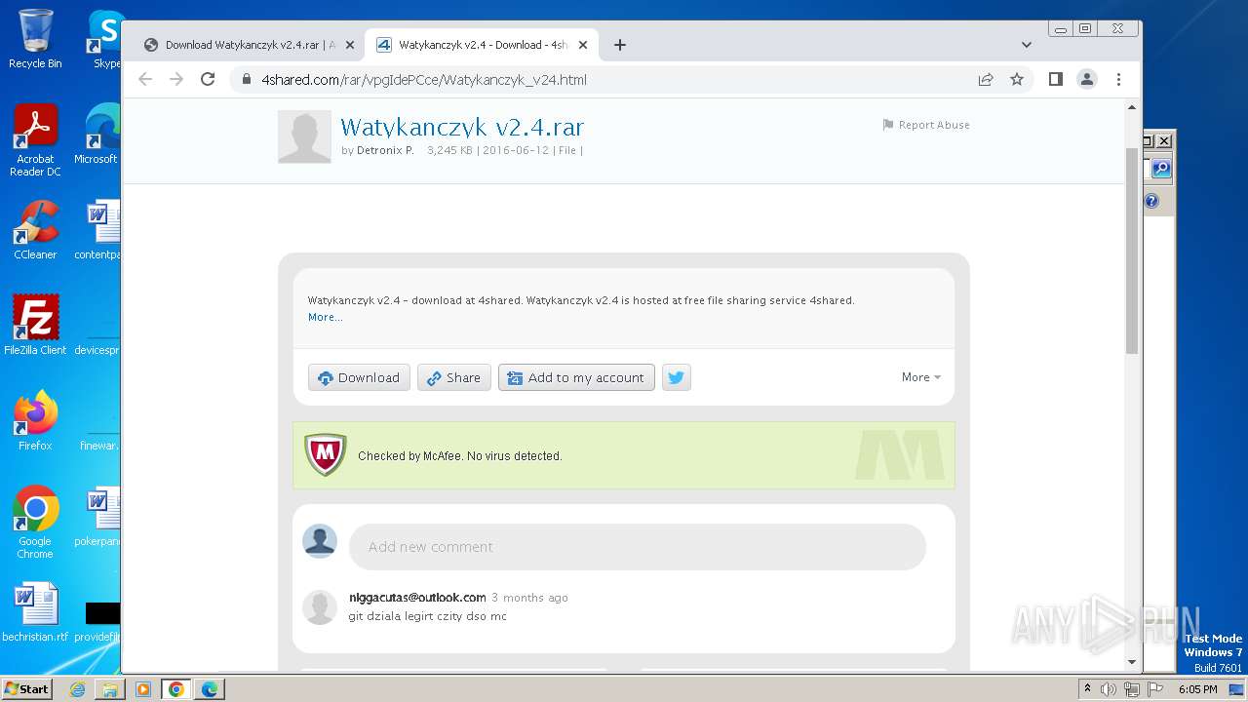Open Microsoft Edge from taskbar
Image resolution: width=1248 pixels, height=702 pixels.
point(210,689)
